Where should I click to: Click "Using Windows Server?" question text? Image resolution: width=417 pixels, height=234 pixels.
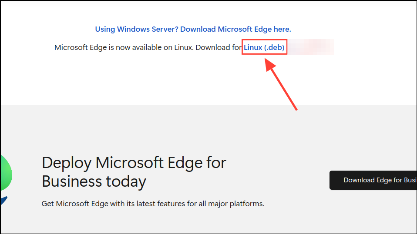tap(137, 30)
